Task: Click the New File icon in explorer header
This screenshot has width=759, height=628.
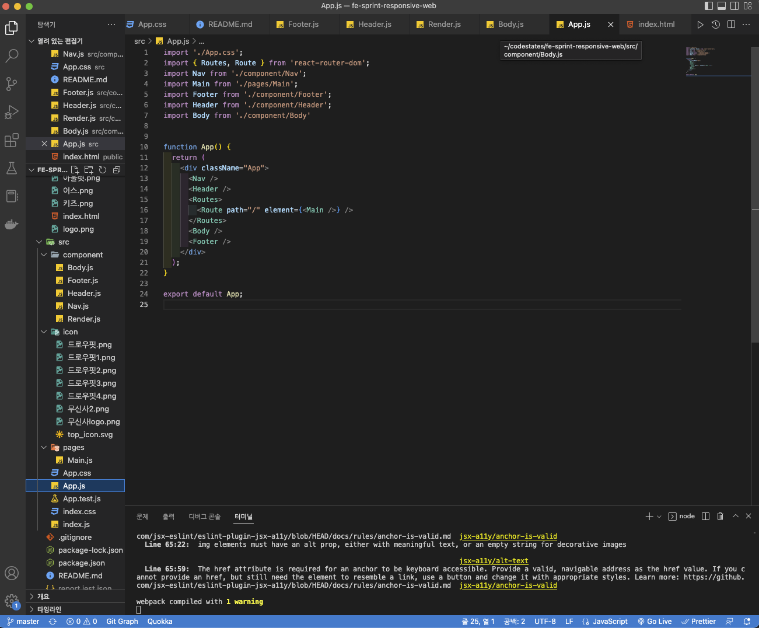Action: coord(75,170)
